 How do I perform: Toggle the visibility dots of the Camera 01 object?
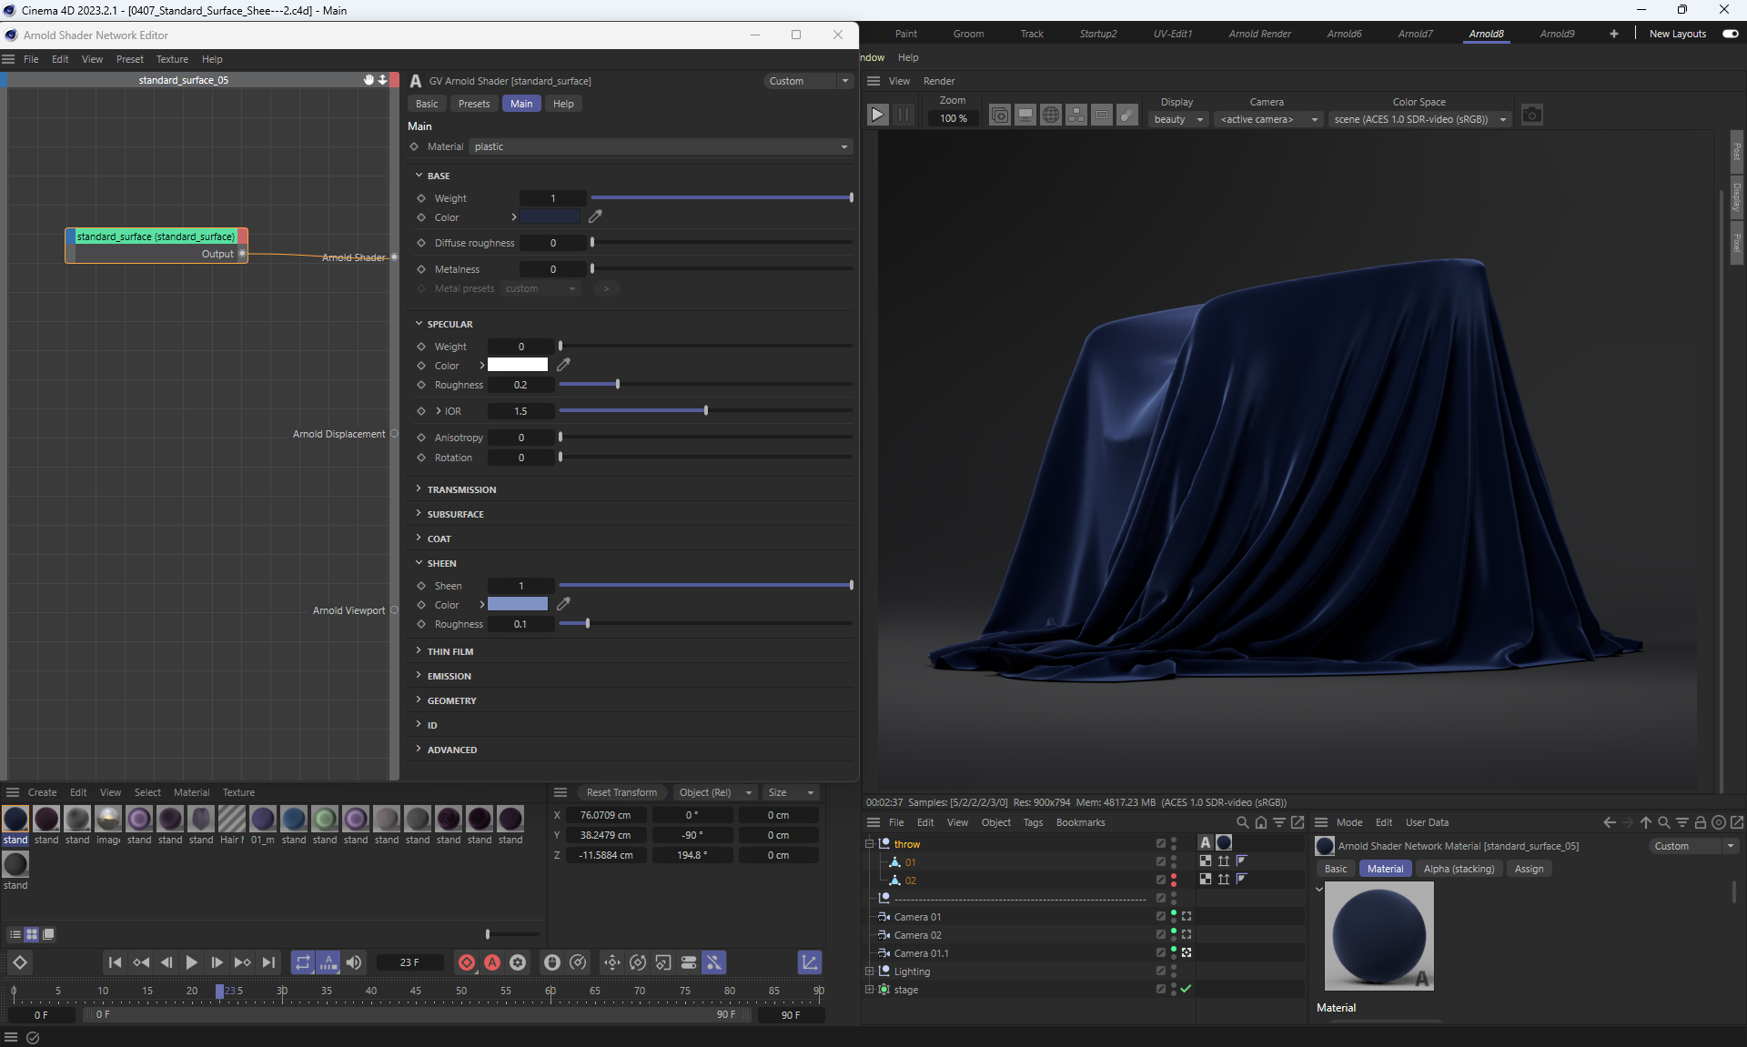(x=1174, y=917)
